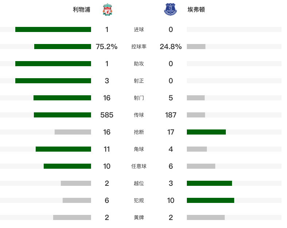Viewport: 287px width, 228px height.
Task: Select the 抢断 tackles label
Action: click(139, 132)
